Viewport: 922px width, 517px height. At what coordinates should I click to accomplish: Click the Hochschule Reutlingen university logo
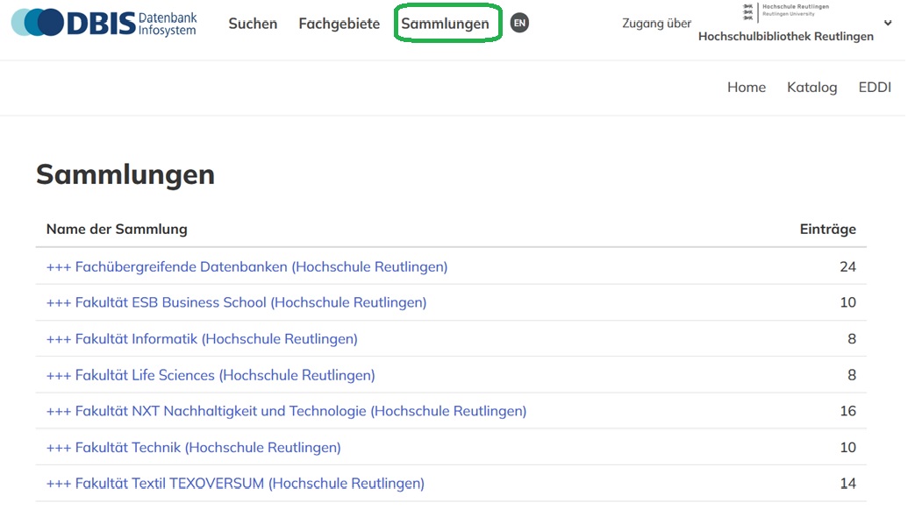(x=785, y=12)
